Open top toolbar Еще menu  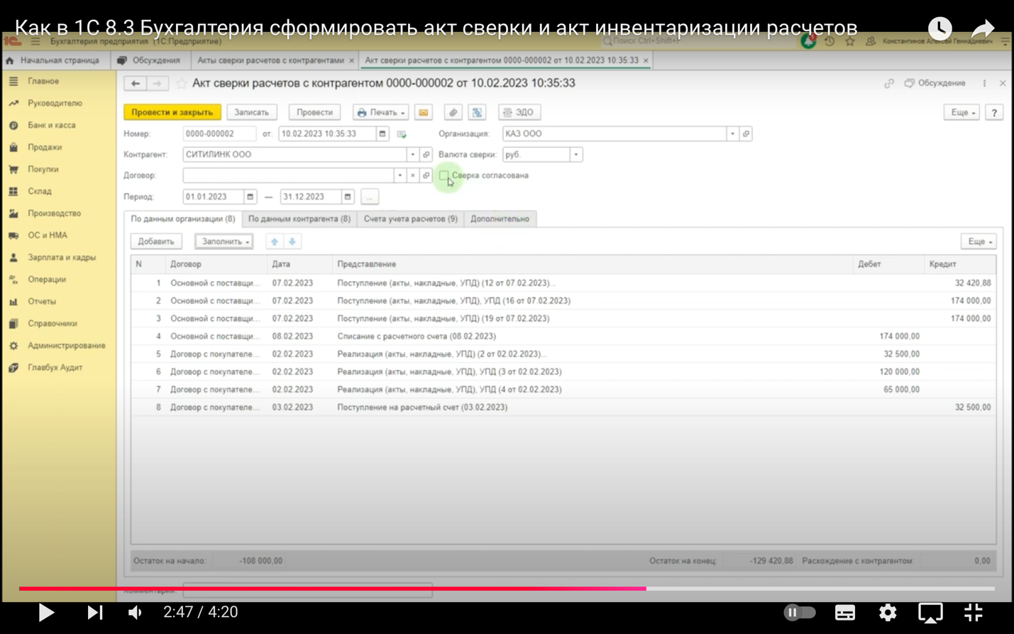tap(961, 112)
